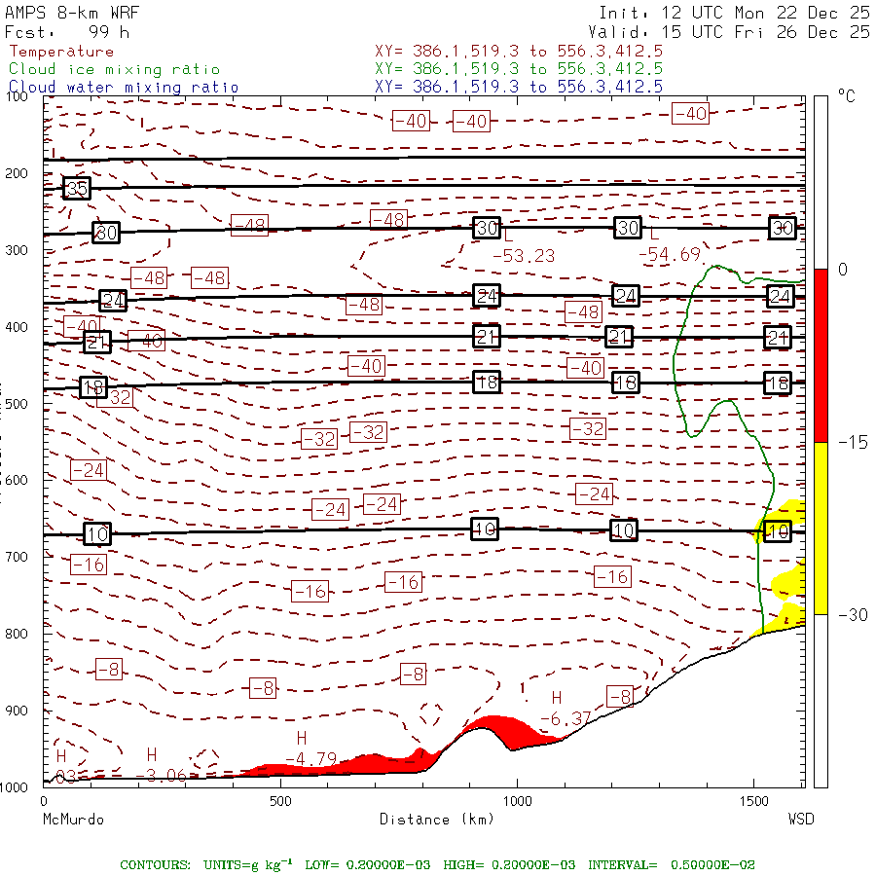Click the "HIGH= 0.20000E-03" footer value

tap(509, 865)
